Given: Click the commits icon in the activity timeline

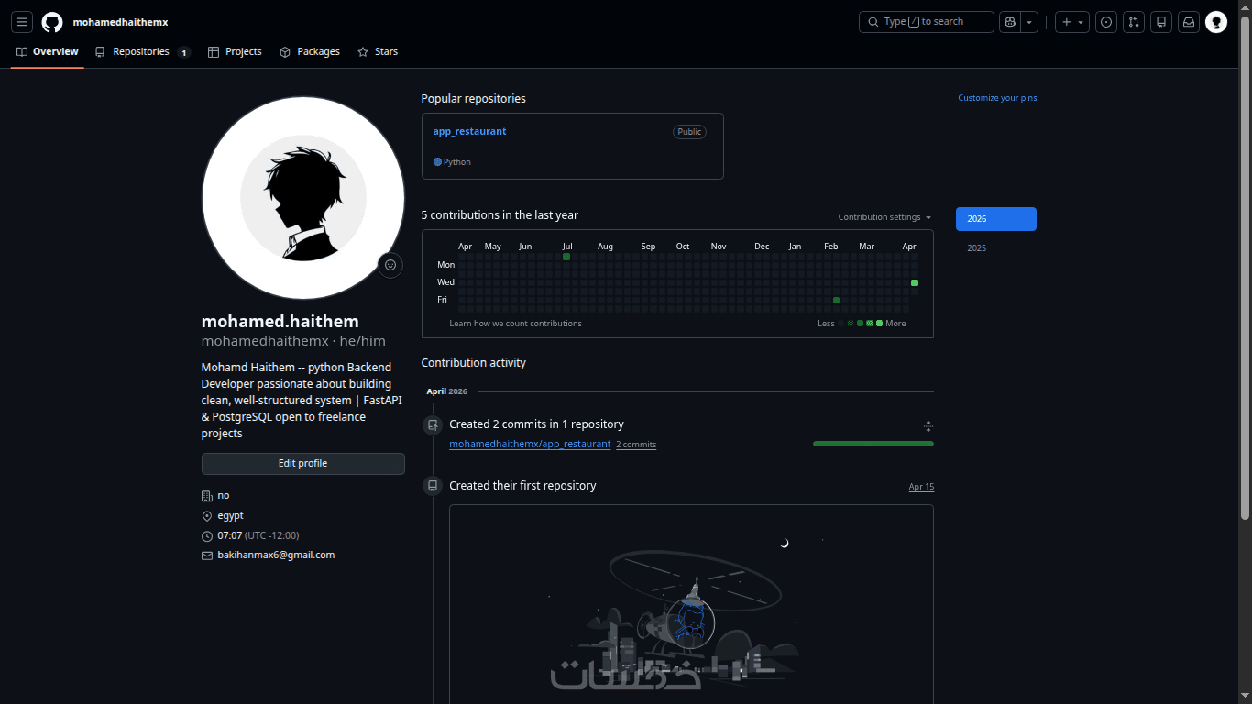Looking at the screenshot, I should pos(433,425).
